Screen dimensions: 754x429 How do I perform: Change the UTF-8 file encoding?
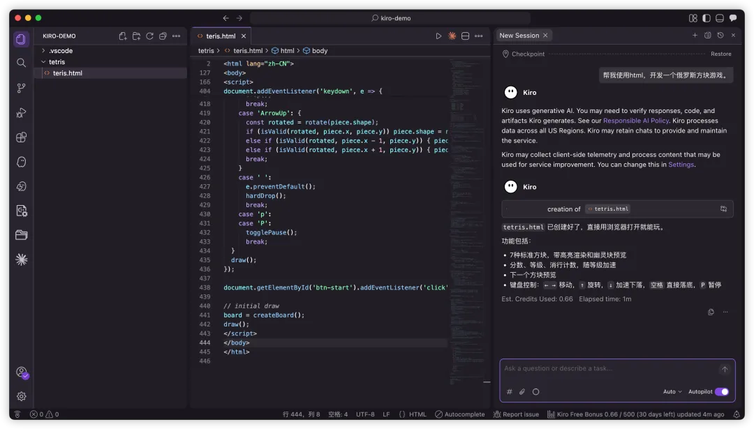click(x=365, y=414)
